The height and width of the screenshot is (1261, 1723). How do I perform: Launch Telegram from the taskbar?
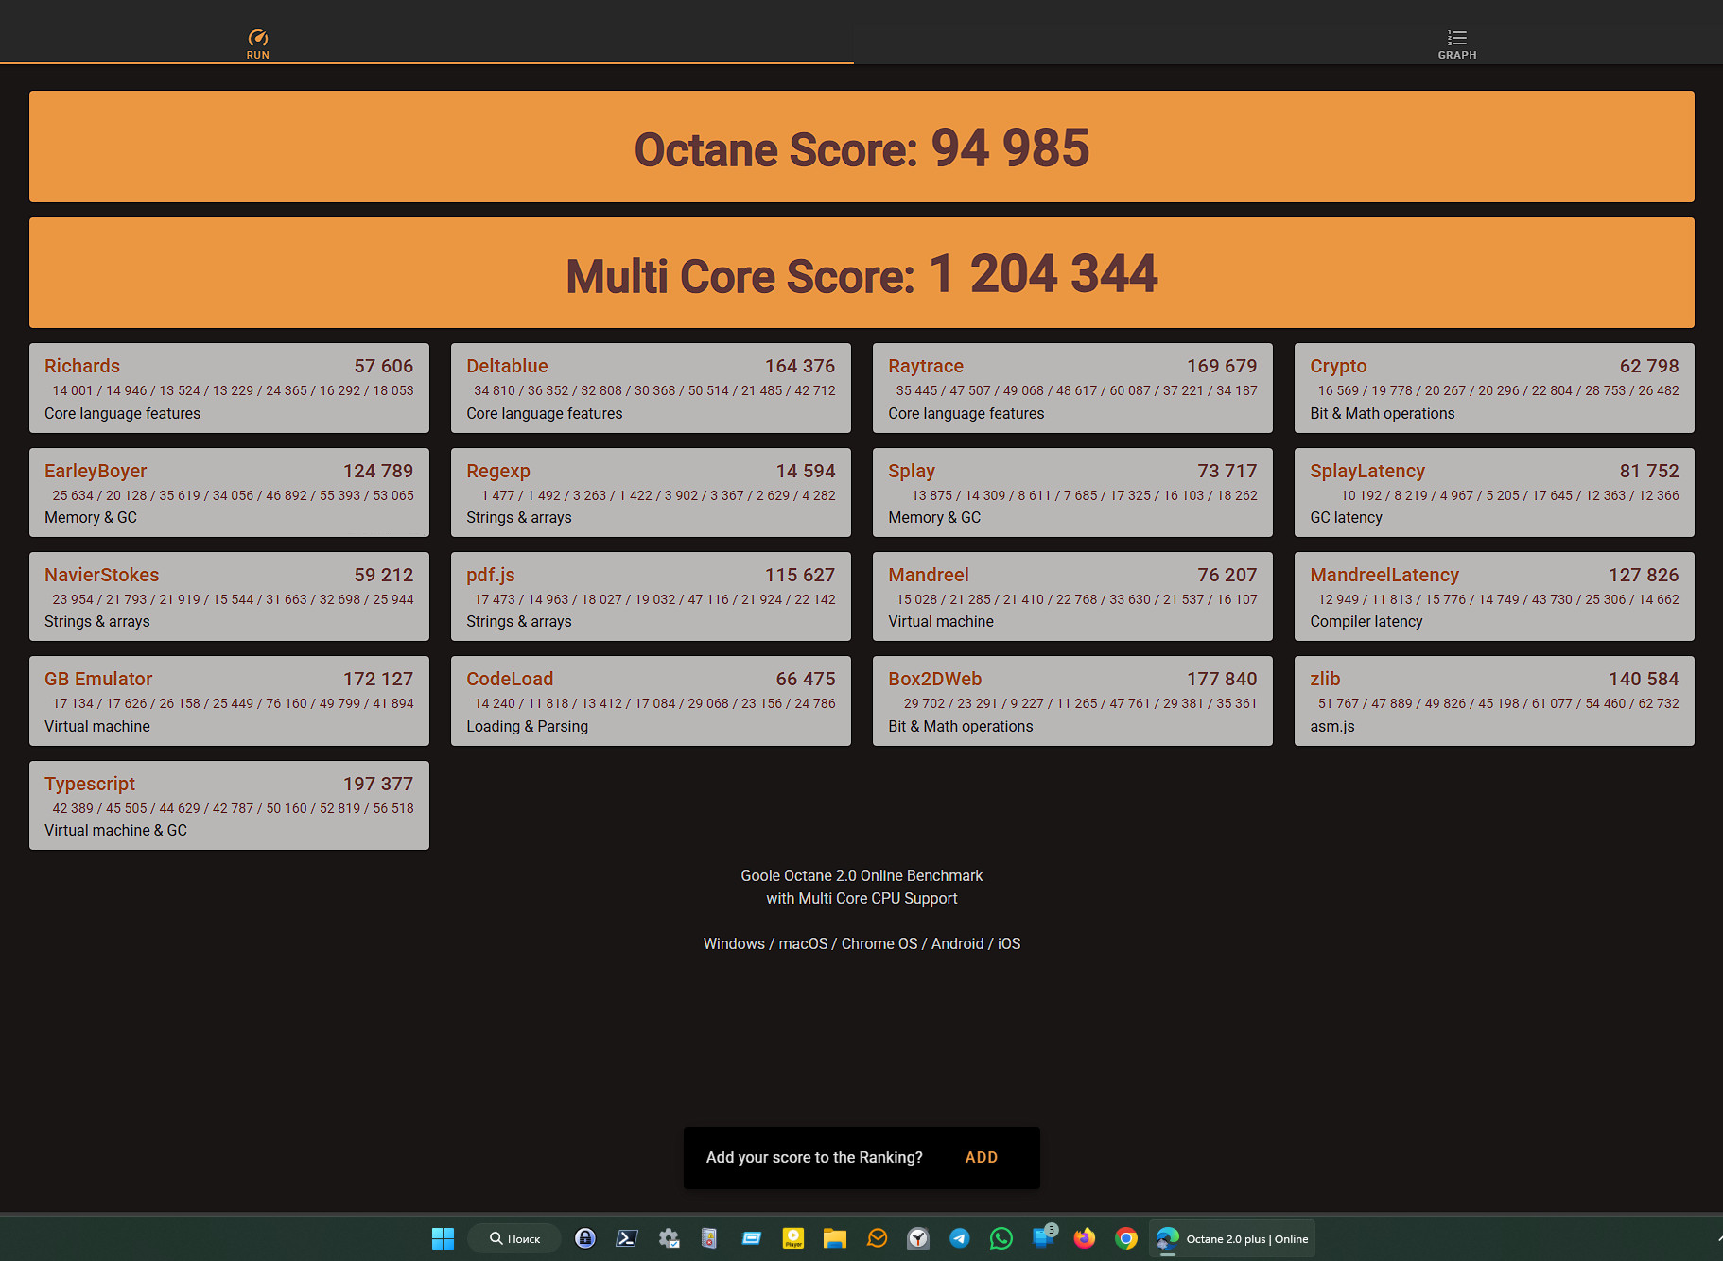tap(960, 1238)
